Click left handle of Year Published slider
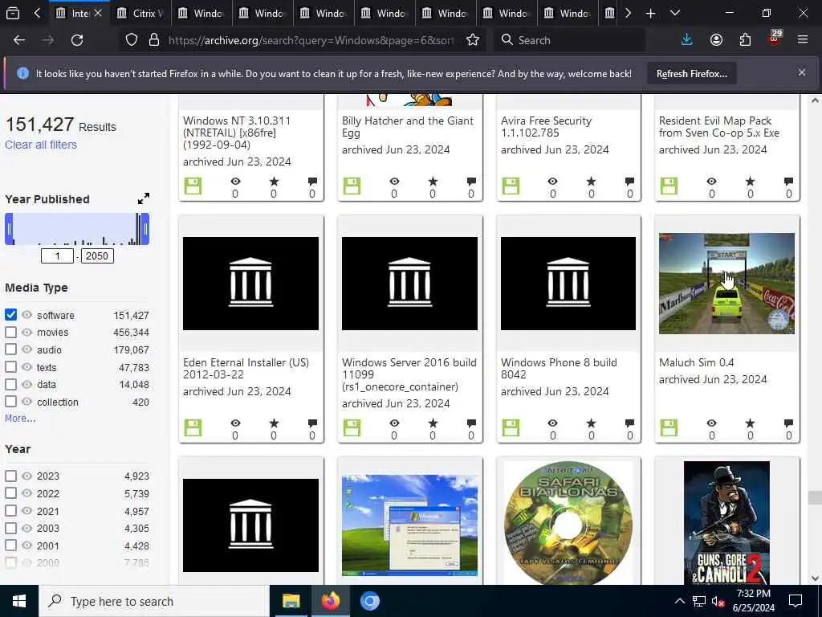822x617 pixels. click(9, 229)
